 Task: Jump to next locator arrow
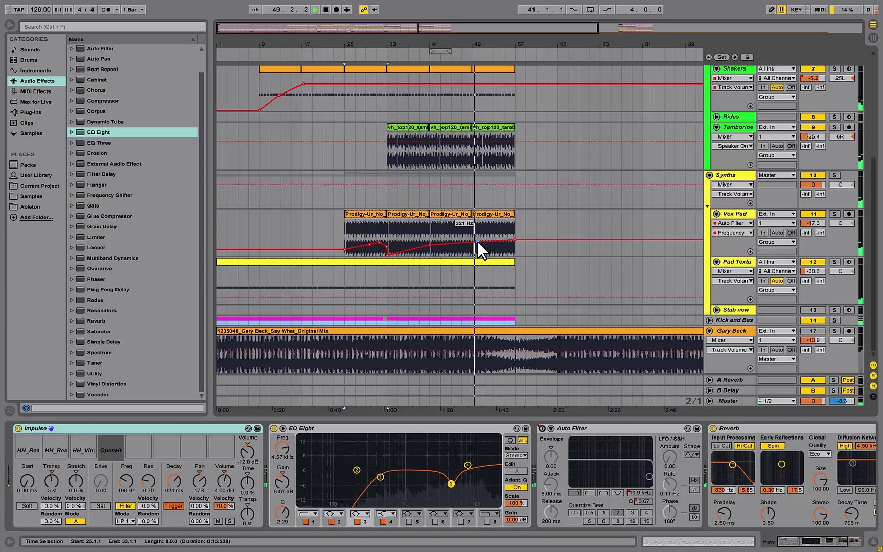(735, 57)
